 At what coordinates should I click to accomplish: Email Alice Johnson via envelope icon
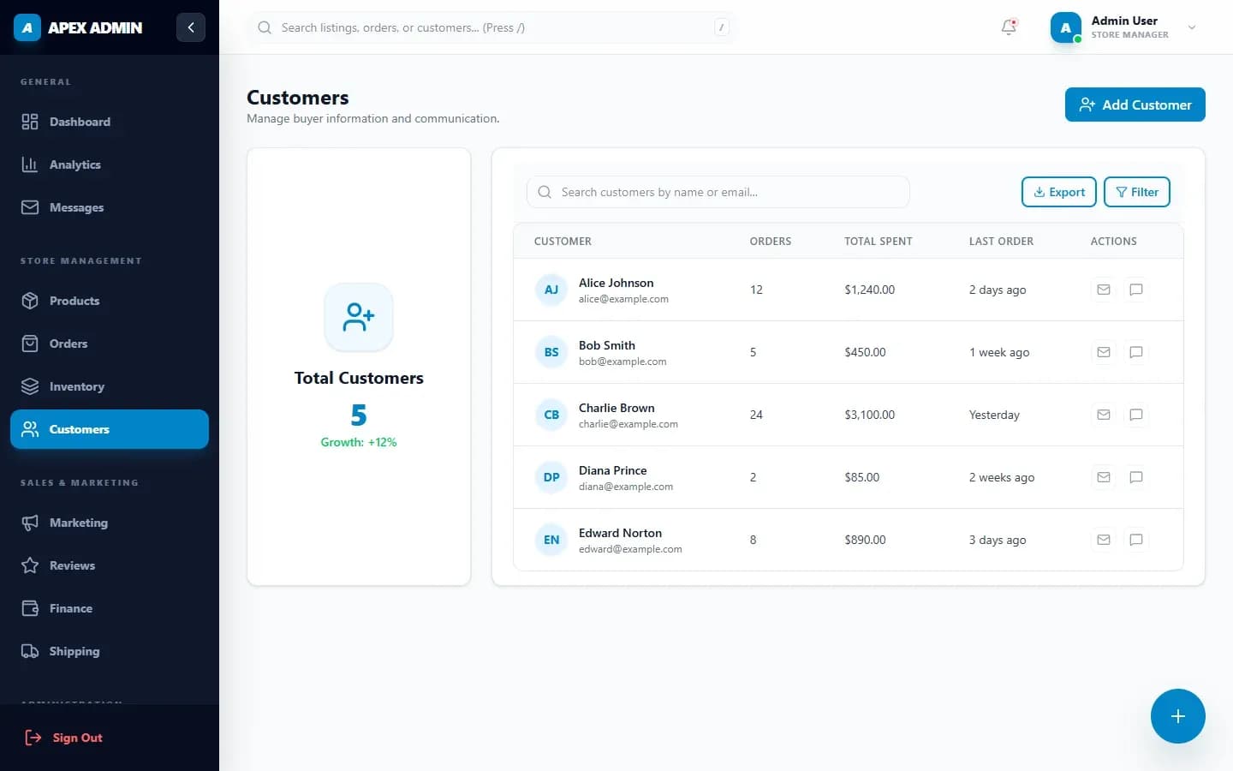pos(1104,290)
